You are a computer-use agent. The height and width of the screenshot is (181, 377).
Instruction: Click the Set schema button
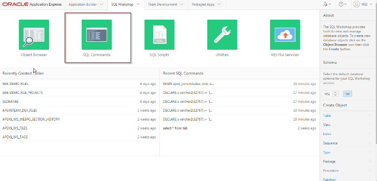(x=347, y=94)
